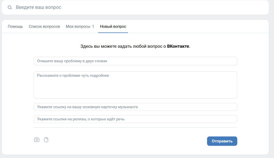
Task: Click the divider line above attachment icons
Action: [x=135, y=127]
